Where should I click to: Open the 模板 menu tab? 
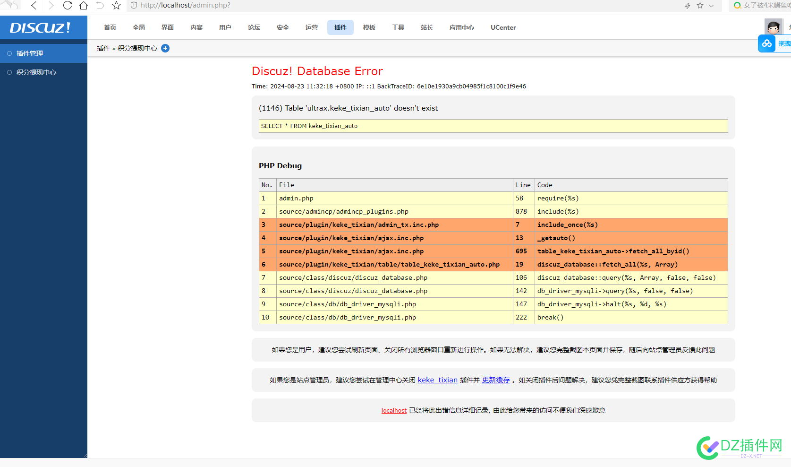(369, 27)
